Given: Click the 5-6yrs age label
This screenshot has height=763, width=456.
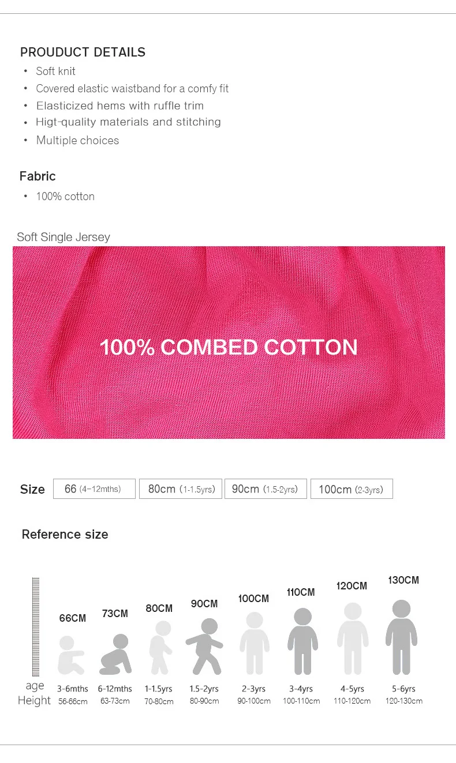Looking at the screenshot, I should [403, 689].
